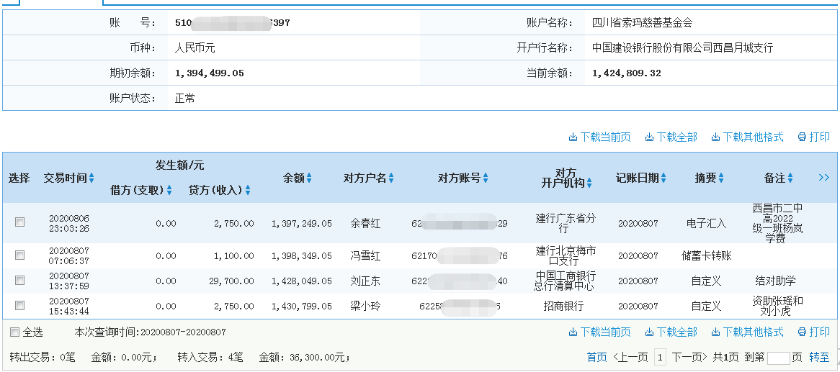Sort by 借方(支取) column header

(169, 191)
